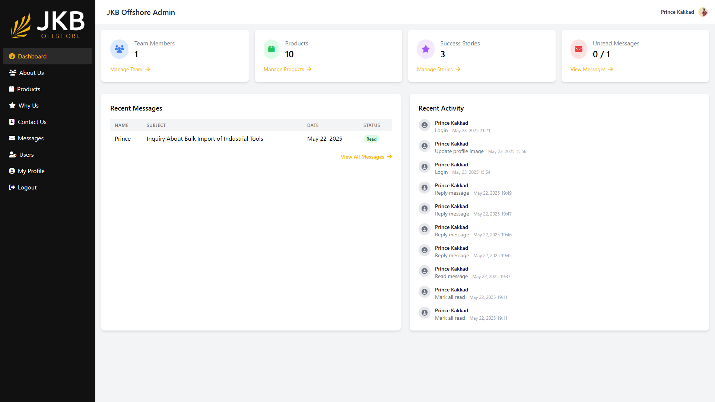
Task: Click avatar icon beside latest Login activity
Action: 424,125
